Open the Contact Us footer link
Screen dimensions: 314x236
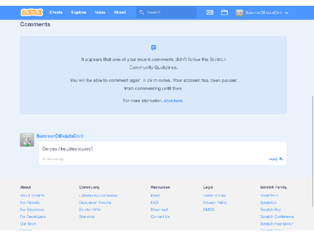click(x=160, y=216)
